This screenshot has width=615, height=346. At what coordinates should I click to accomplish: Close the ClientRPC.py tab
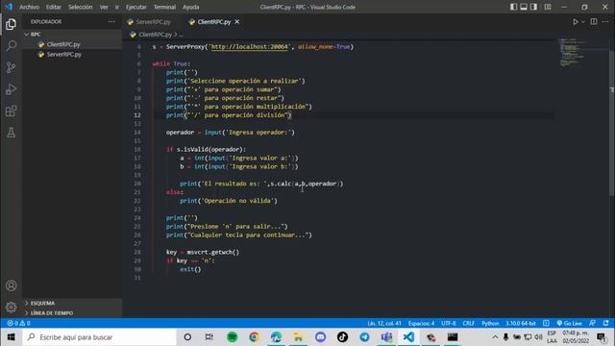tap(237, 22)
